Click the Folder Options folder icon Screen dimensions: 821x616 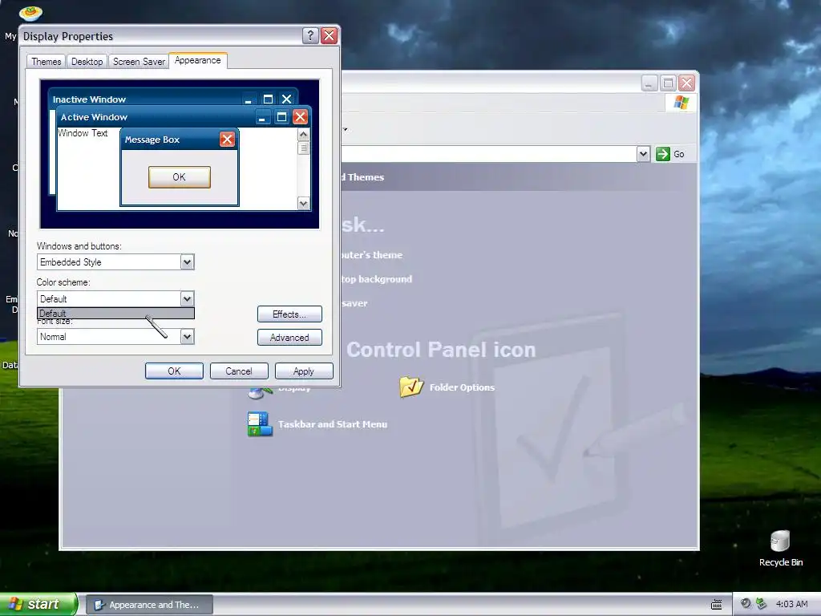pos(411,387)
